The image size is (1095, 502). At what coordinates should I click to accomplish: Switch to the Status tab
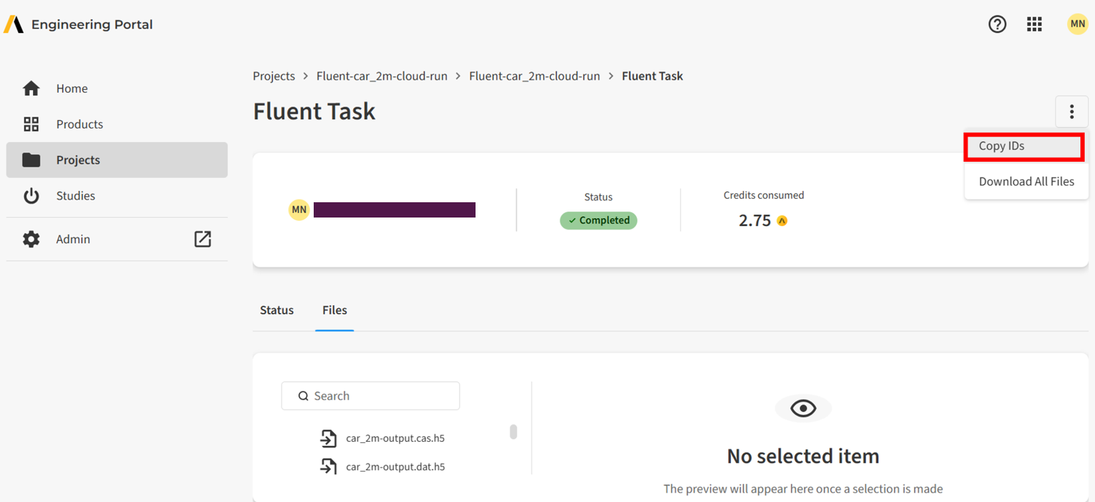pos(277,310)
